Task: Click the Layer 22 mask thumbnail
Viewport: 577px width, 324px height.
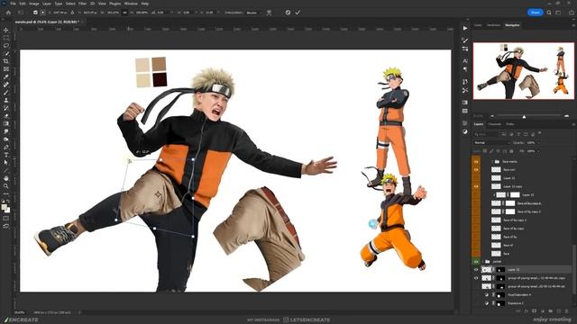Action: click(x=500, y=270)
